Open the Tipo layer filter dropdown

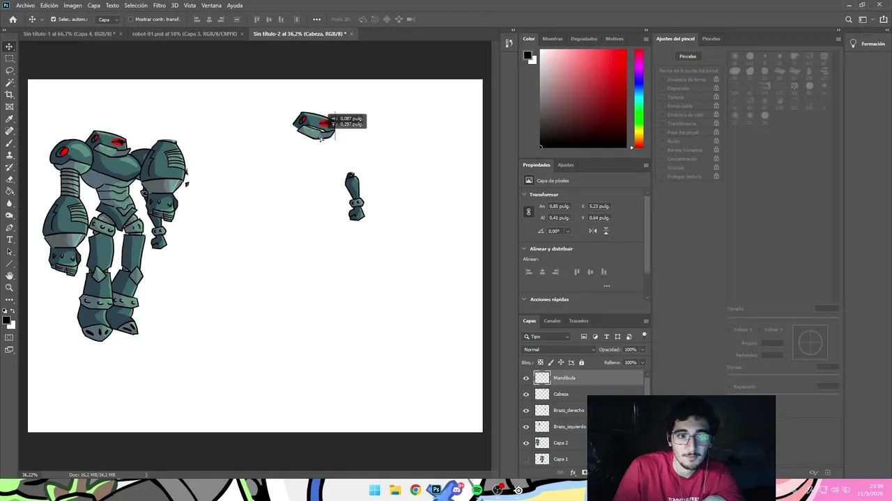tap(547, 337)
